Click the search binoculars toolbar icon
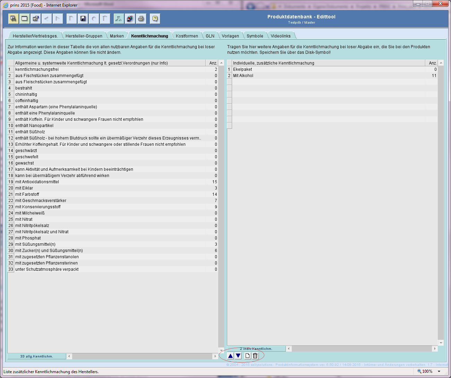This screenshot has height=378, width=451. click(13, 19)
